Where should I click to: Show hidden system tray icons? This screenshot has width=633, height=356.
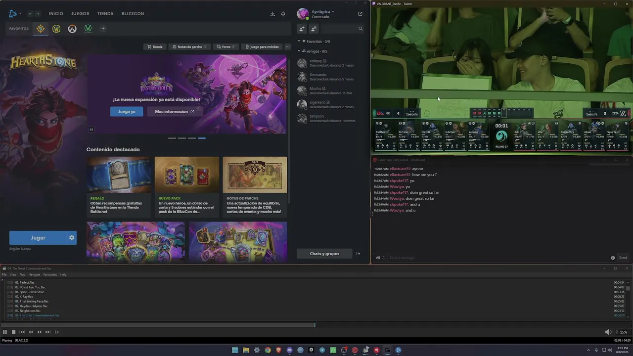click(589, 350)
